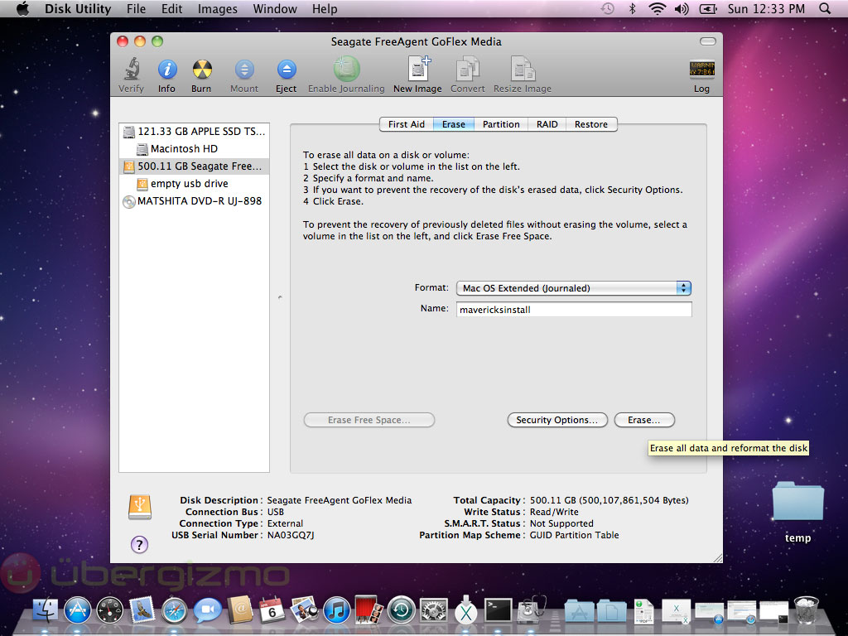Toggle the toolbar pill button in title bar
848x636 pixels.
pyautogui.click(x=707, y=41)
